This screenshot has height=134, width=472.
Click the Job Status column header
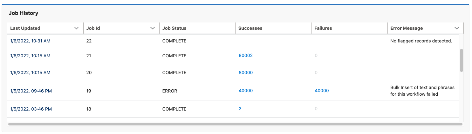tap(174, 28)
